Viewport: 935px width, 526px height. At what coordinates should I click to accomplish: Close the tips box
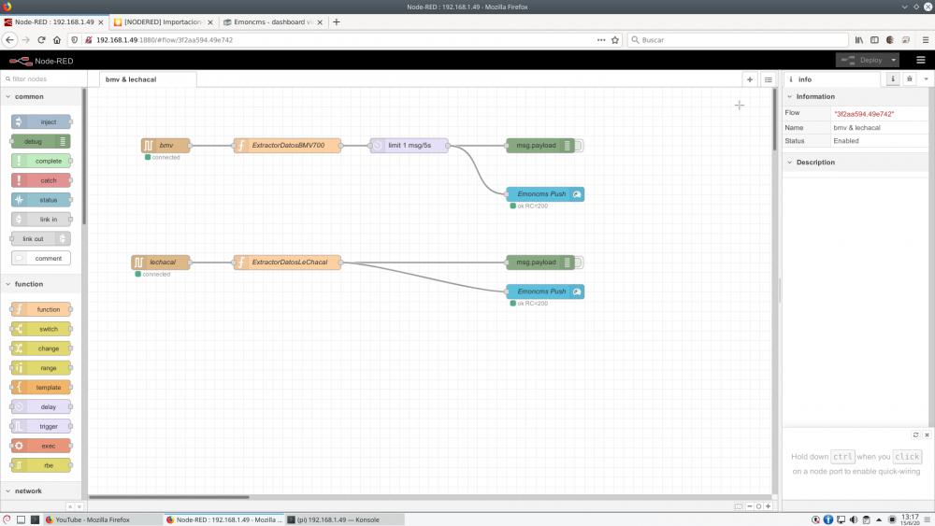[x=927, y=434]
